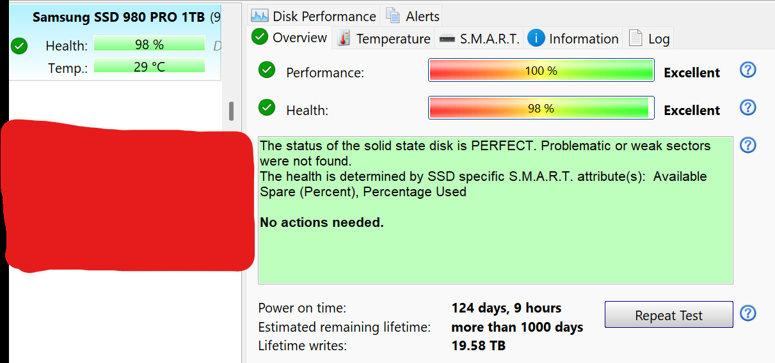Click the Health 98 % gradient bar in Overview
775x363 pixels.
click(541, 109)
